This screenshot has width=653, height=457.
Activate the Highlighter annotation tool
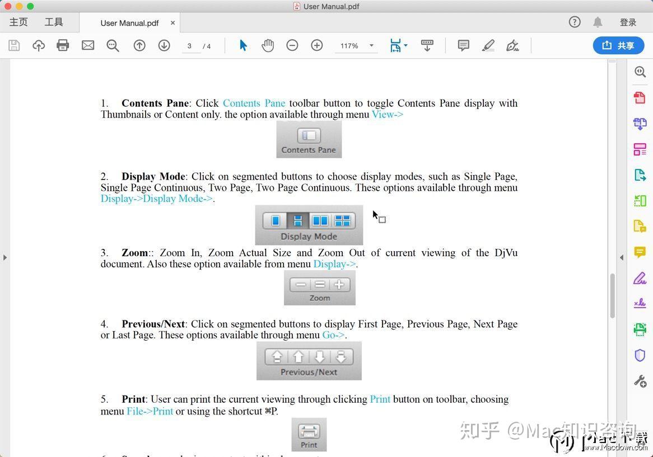coord(488,45)
